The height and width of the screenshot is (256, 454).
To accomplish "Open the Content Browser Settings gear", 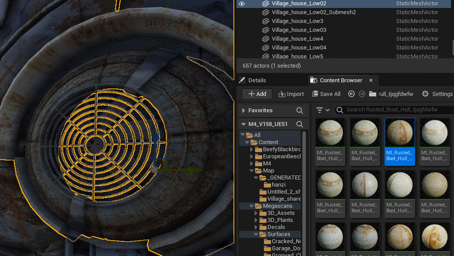I will coord(425,94).
